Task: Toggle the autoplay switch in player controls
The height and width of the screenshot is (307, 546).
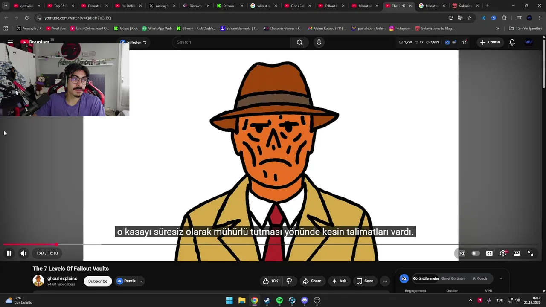Action: tap(475, 253)
